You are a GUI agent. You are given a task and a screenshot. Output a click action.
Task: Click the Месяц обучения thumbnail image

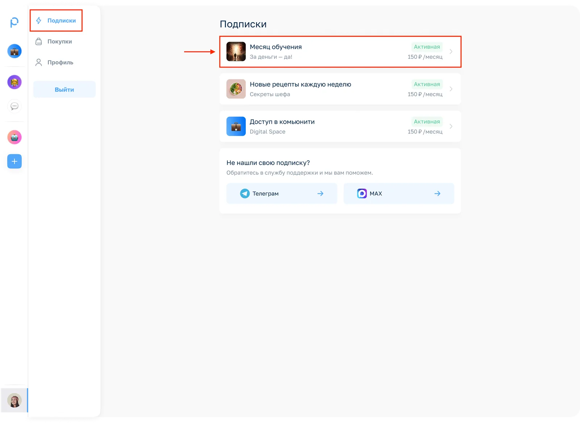236,52
